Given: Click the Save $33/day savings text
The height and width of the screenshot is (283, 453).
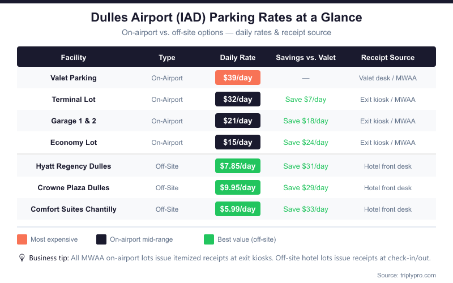Looking at the screenshot, I should (x=306, y=209).
